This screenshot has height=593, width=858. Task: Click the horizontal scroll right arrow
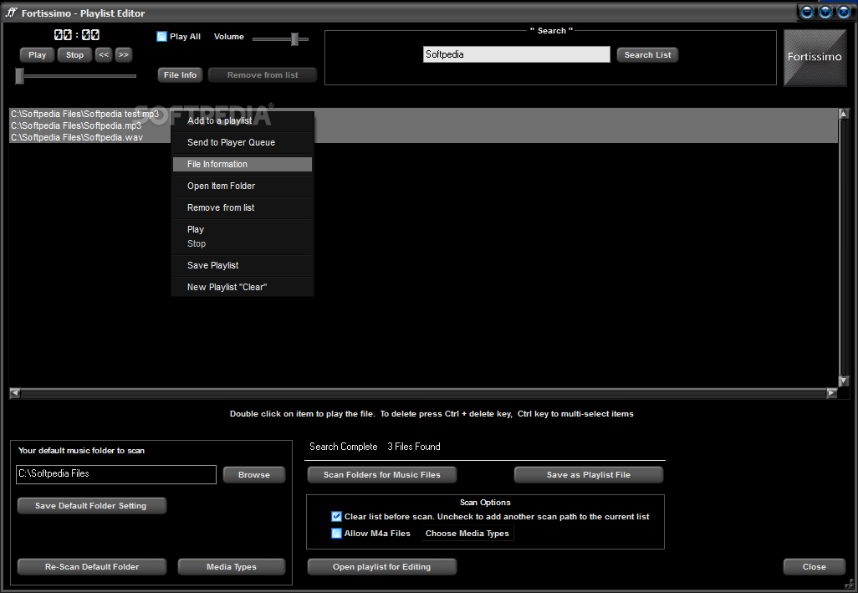coord(832,393)
